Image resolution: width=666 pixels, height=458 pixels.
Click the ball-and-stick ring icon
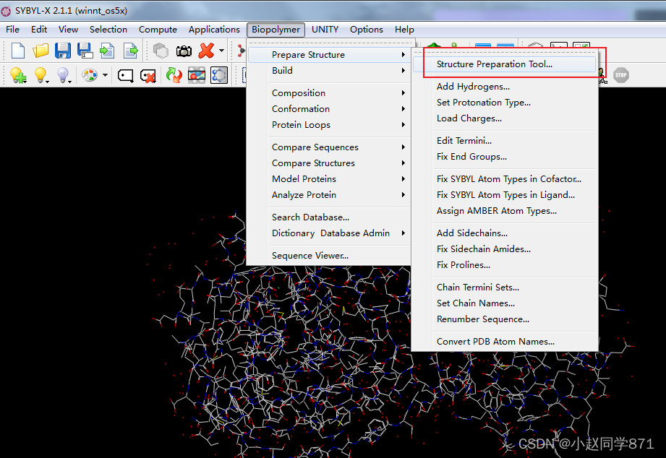click(x=219, y=75)
